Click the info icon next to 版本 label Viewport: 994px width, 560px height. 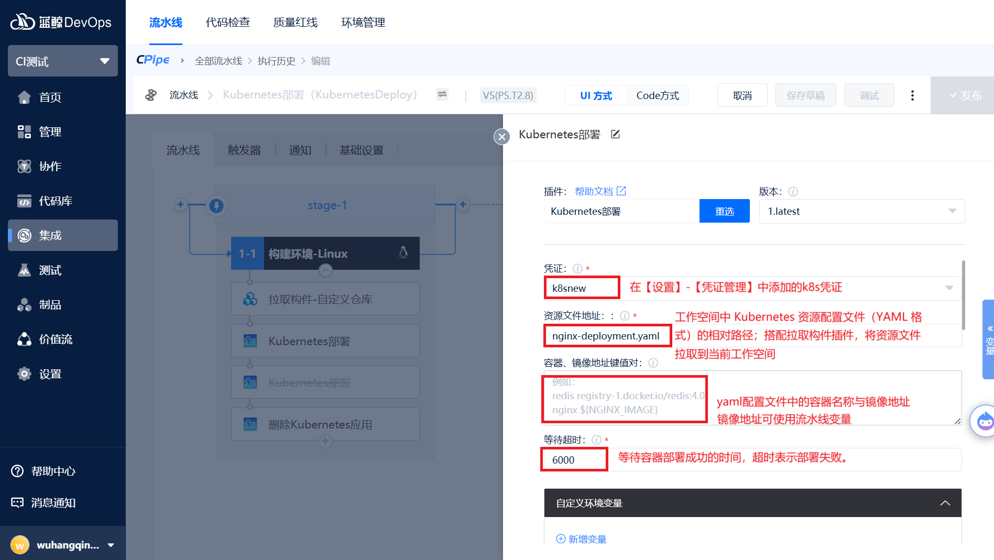click(793, 192)
